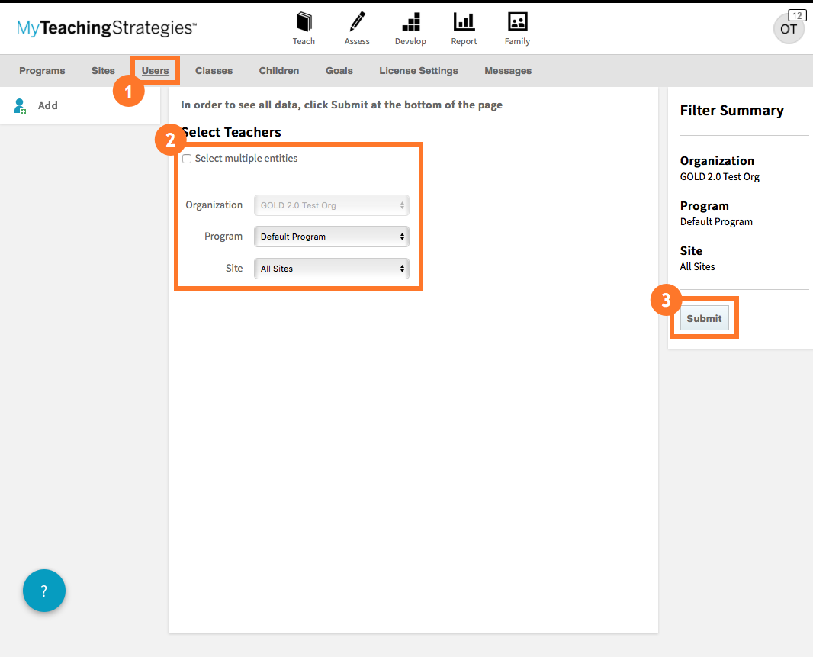Open the Goals tab
Image resolution: width=813 pixels, height=657 pixels.
pos(339,70)
